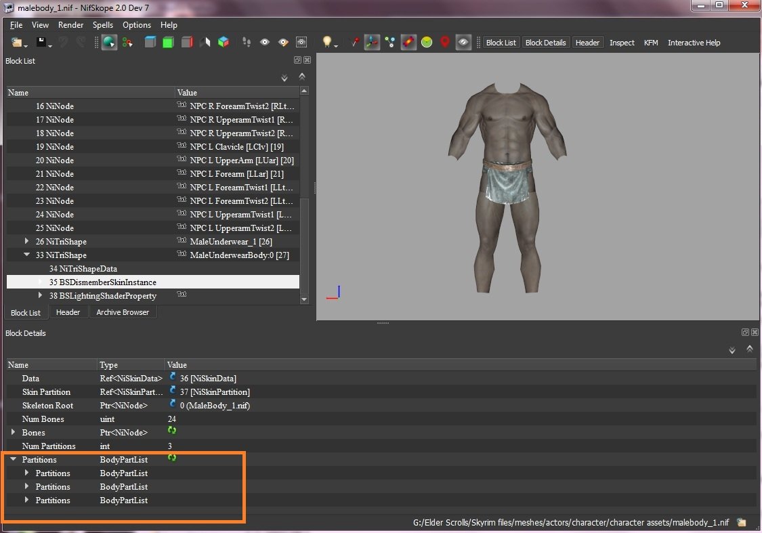Toggle the show hidden crossed-eye button
The height and width of the screenshot is (533, 762).
463,42
